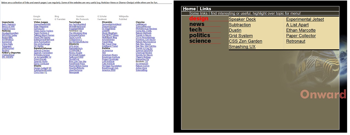Open the America 2050 link
This screenshot has height=135, width=350.
pos(109,70)
